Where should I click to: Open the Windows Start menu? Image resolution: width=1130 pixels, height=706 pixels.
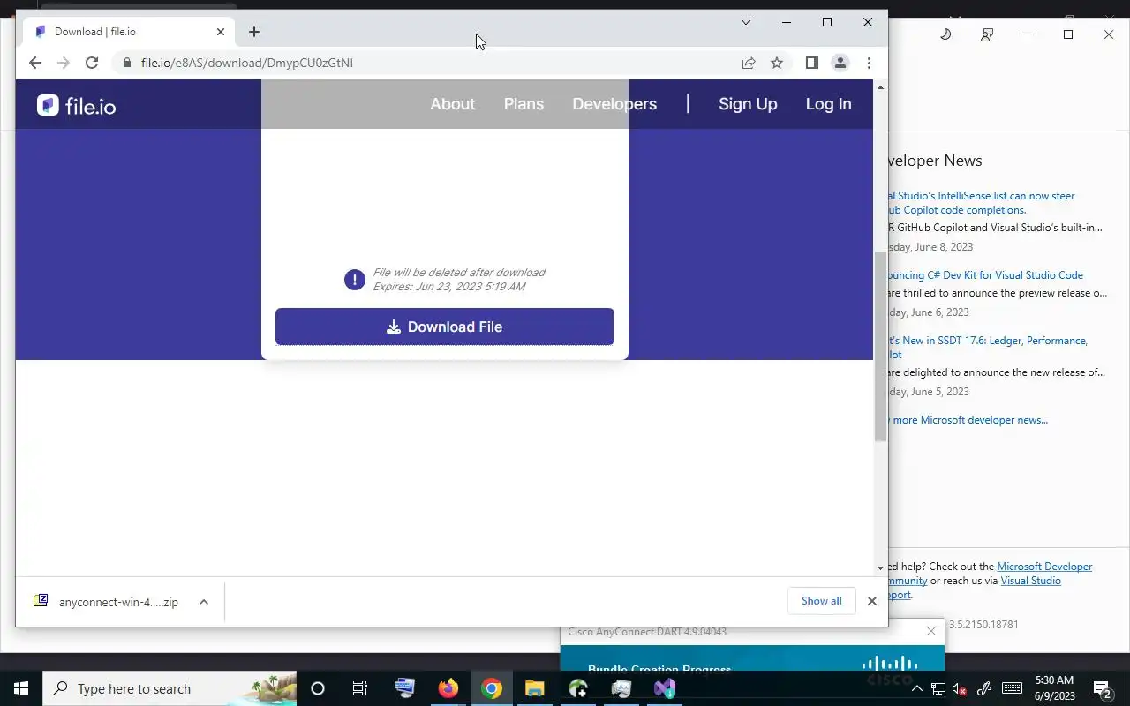(21, 688)
